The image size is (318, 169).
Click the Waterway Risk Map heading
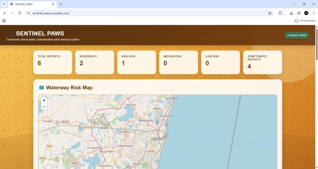[69, 87]
